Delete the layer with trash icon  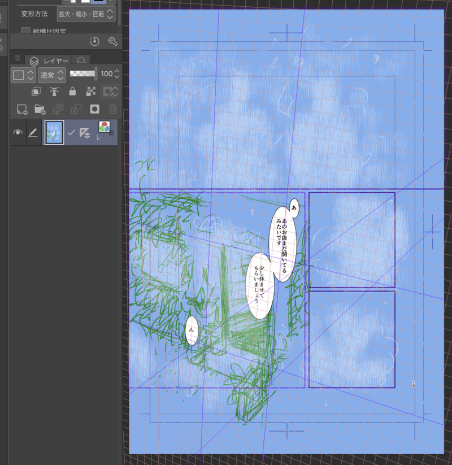(112, 109)
